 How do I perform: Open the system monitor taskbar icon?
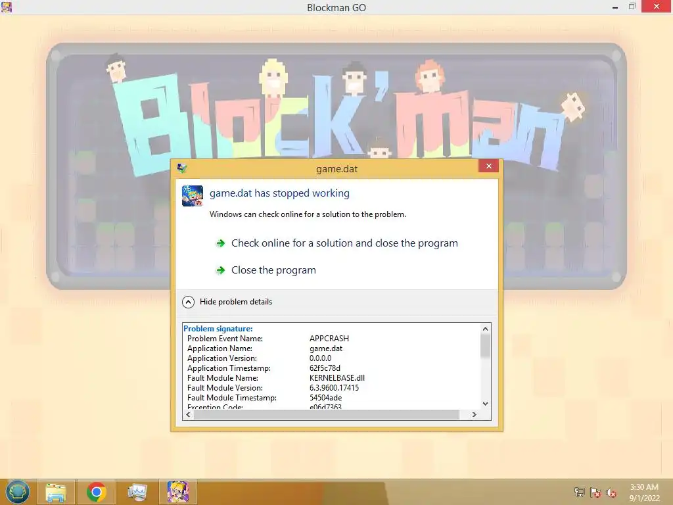137,492
